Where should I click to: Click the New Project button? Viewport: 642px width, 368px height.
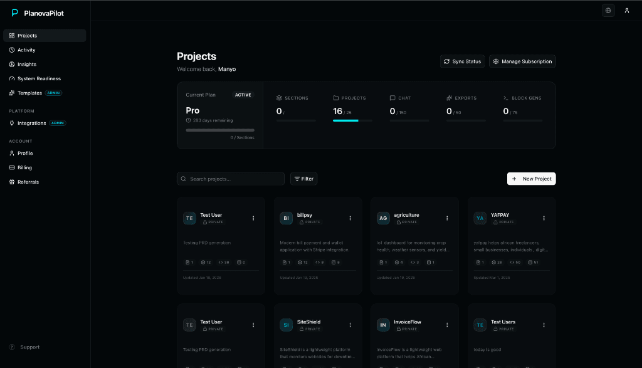click(531, 179)
